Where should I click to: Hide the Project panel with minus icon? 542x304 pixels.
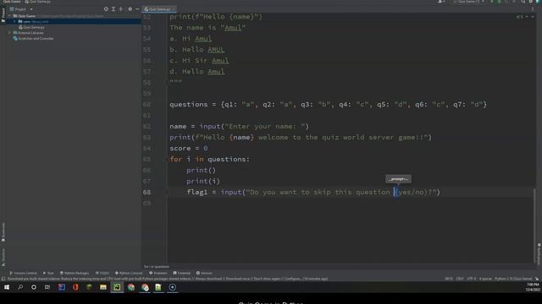click(137, 9)
